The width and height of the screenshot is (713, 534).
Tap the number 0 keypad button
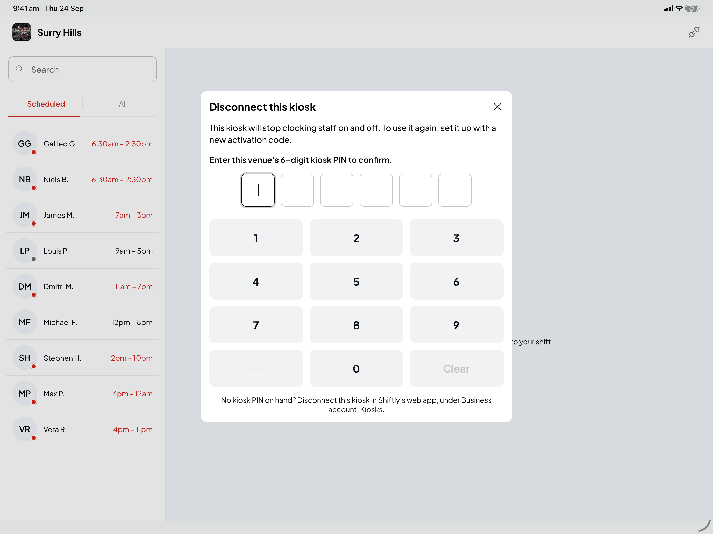tap(356, 368)
